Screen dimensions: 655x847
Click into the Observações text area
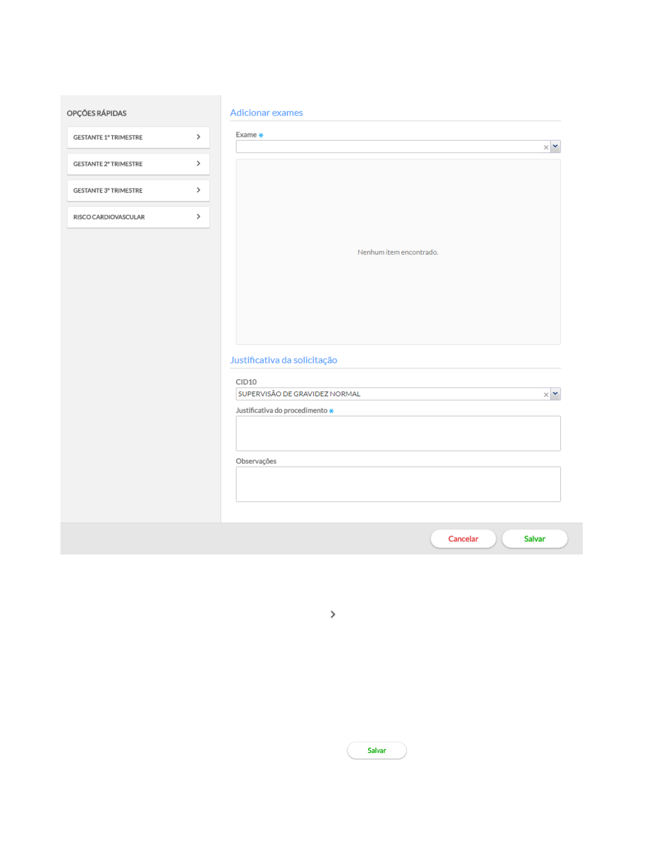(398, 484)
